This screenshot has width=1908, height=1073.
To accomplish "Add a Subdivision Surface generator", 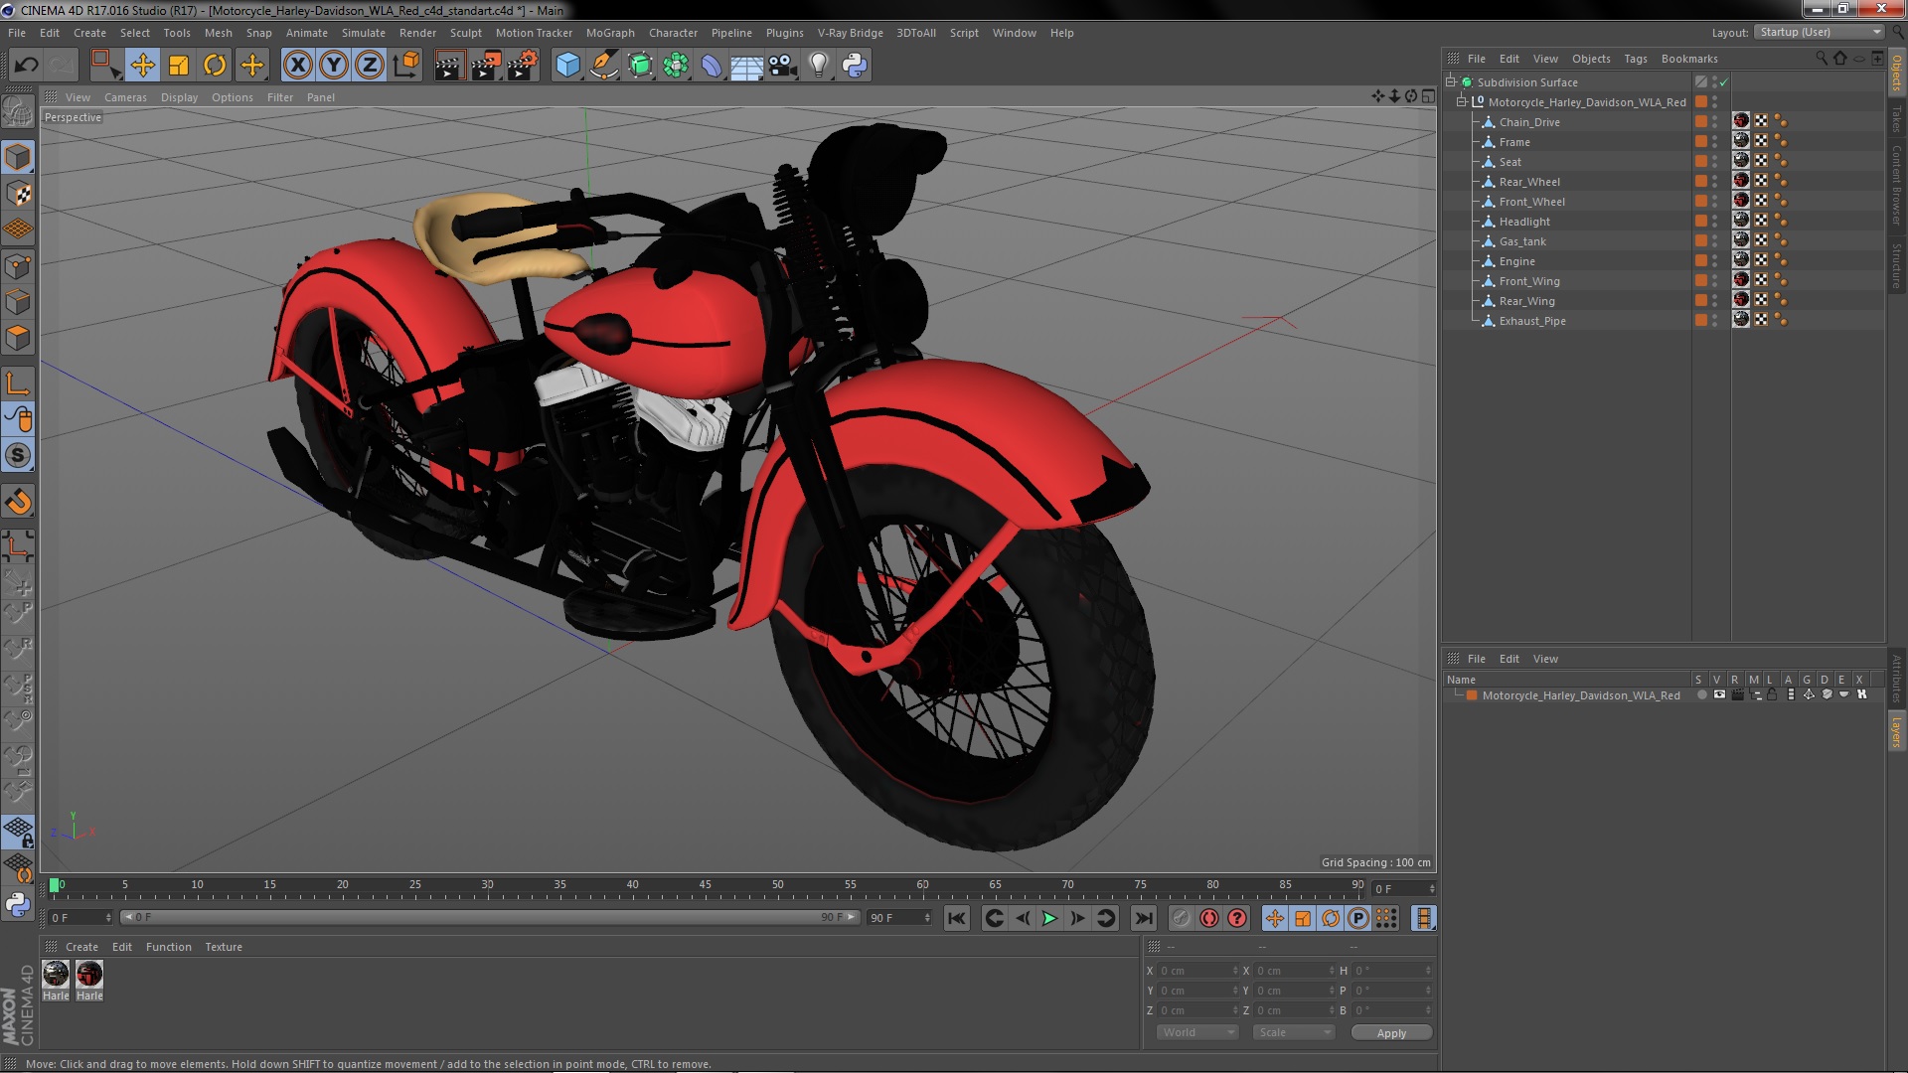I will pyautogui.click(x=640, y=66).
